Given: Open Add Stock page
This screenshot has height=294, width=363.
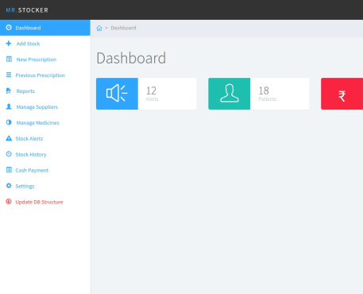Looking at the screenshot, I should pos(45,44).
